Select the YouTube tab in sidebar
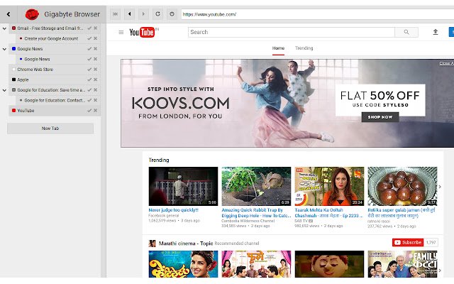The image size is (454, 284). tap(26, 111)
